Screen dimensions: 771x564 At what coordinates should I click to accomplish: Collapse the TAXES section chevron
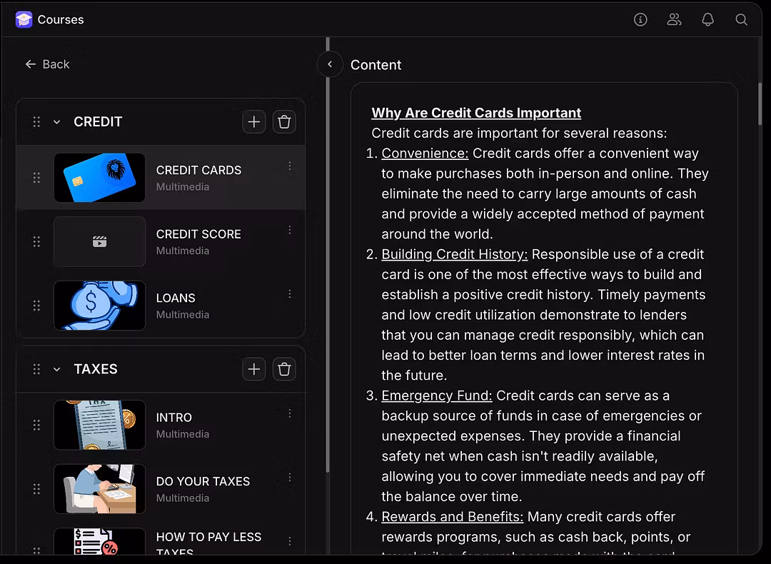tap(57, 369)
